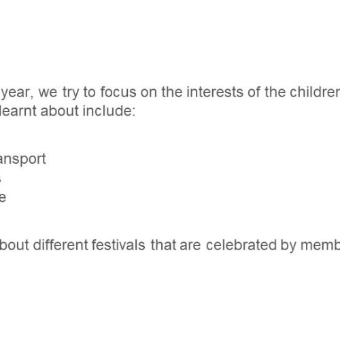Click the word "include:"
Screen dimensions: 340x340
tap(109, 111)
